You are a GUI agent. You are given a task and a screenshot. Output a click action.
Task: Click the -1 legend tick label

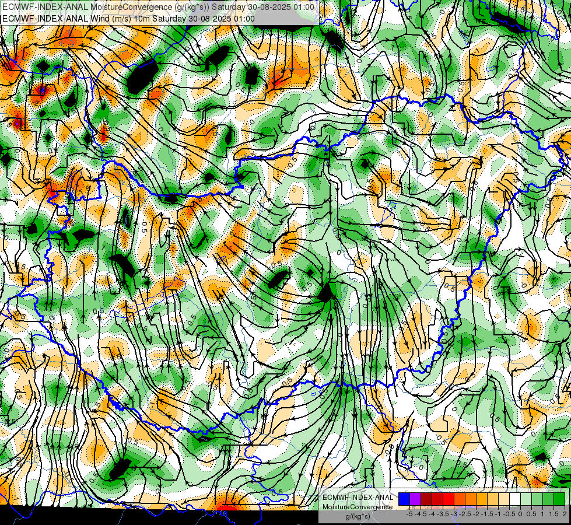coord(498,514)
